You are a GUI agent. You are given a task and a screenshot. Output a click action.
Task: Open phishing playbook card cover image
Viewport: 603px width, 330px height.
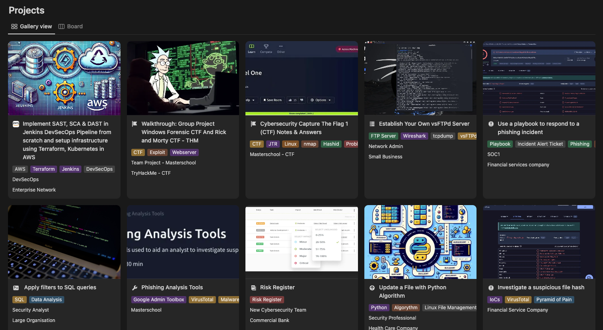[539, 78]
